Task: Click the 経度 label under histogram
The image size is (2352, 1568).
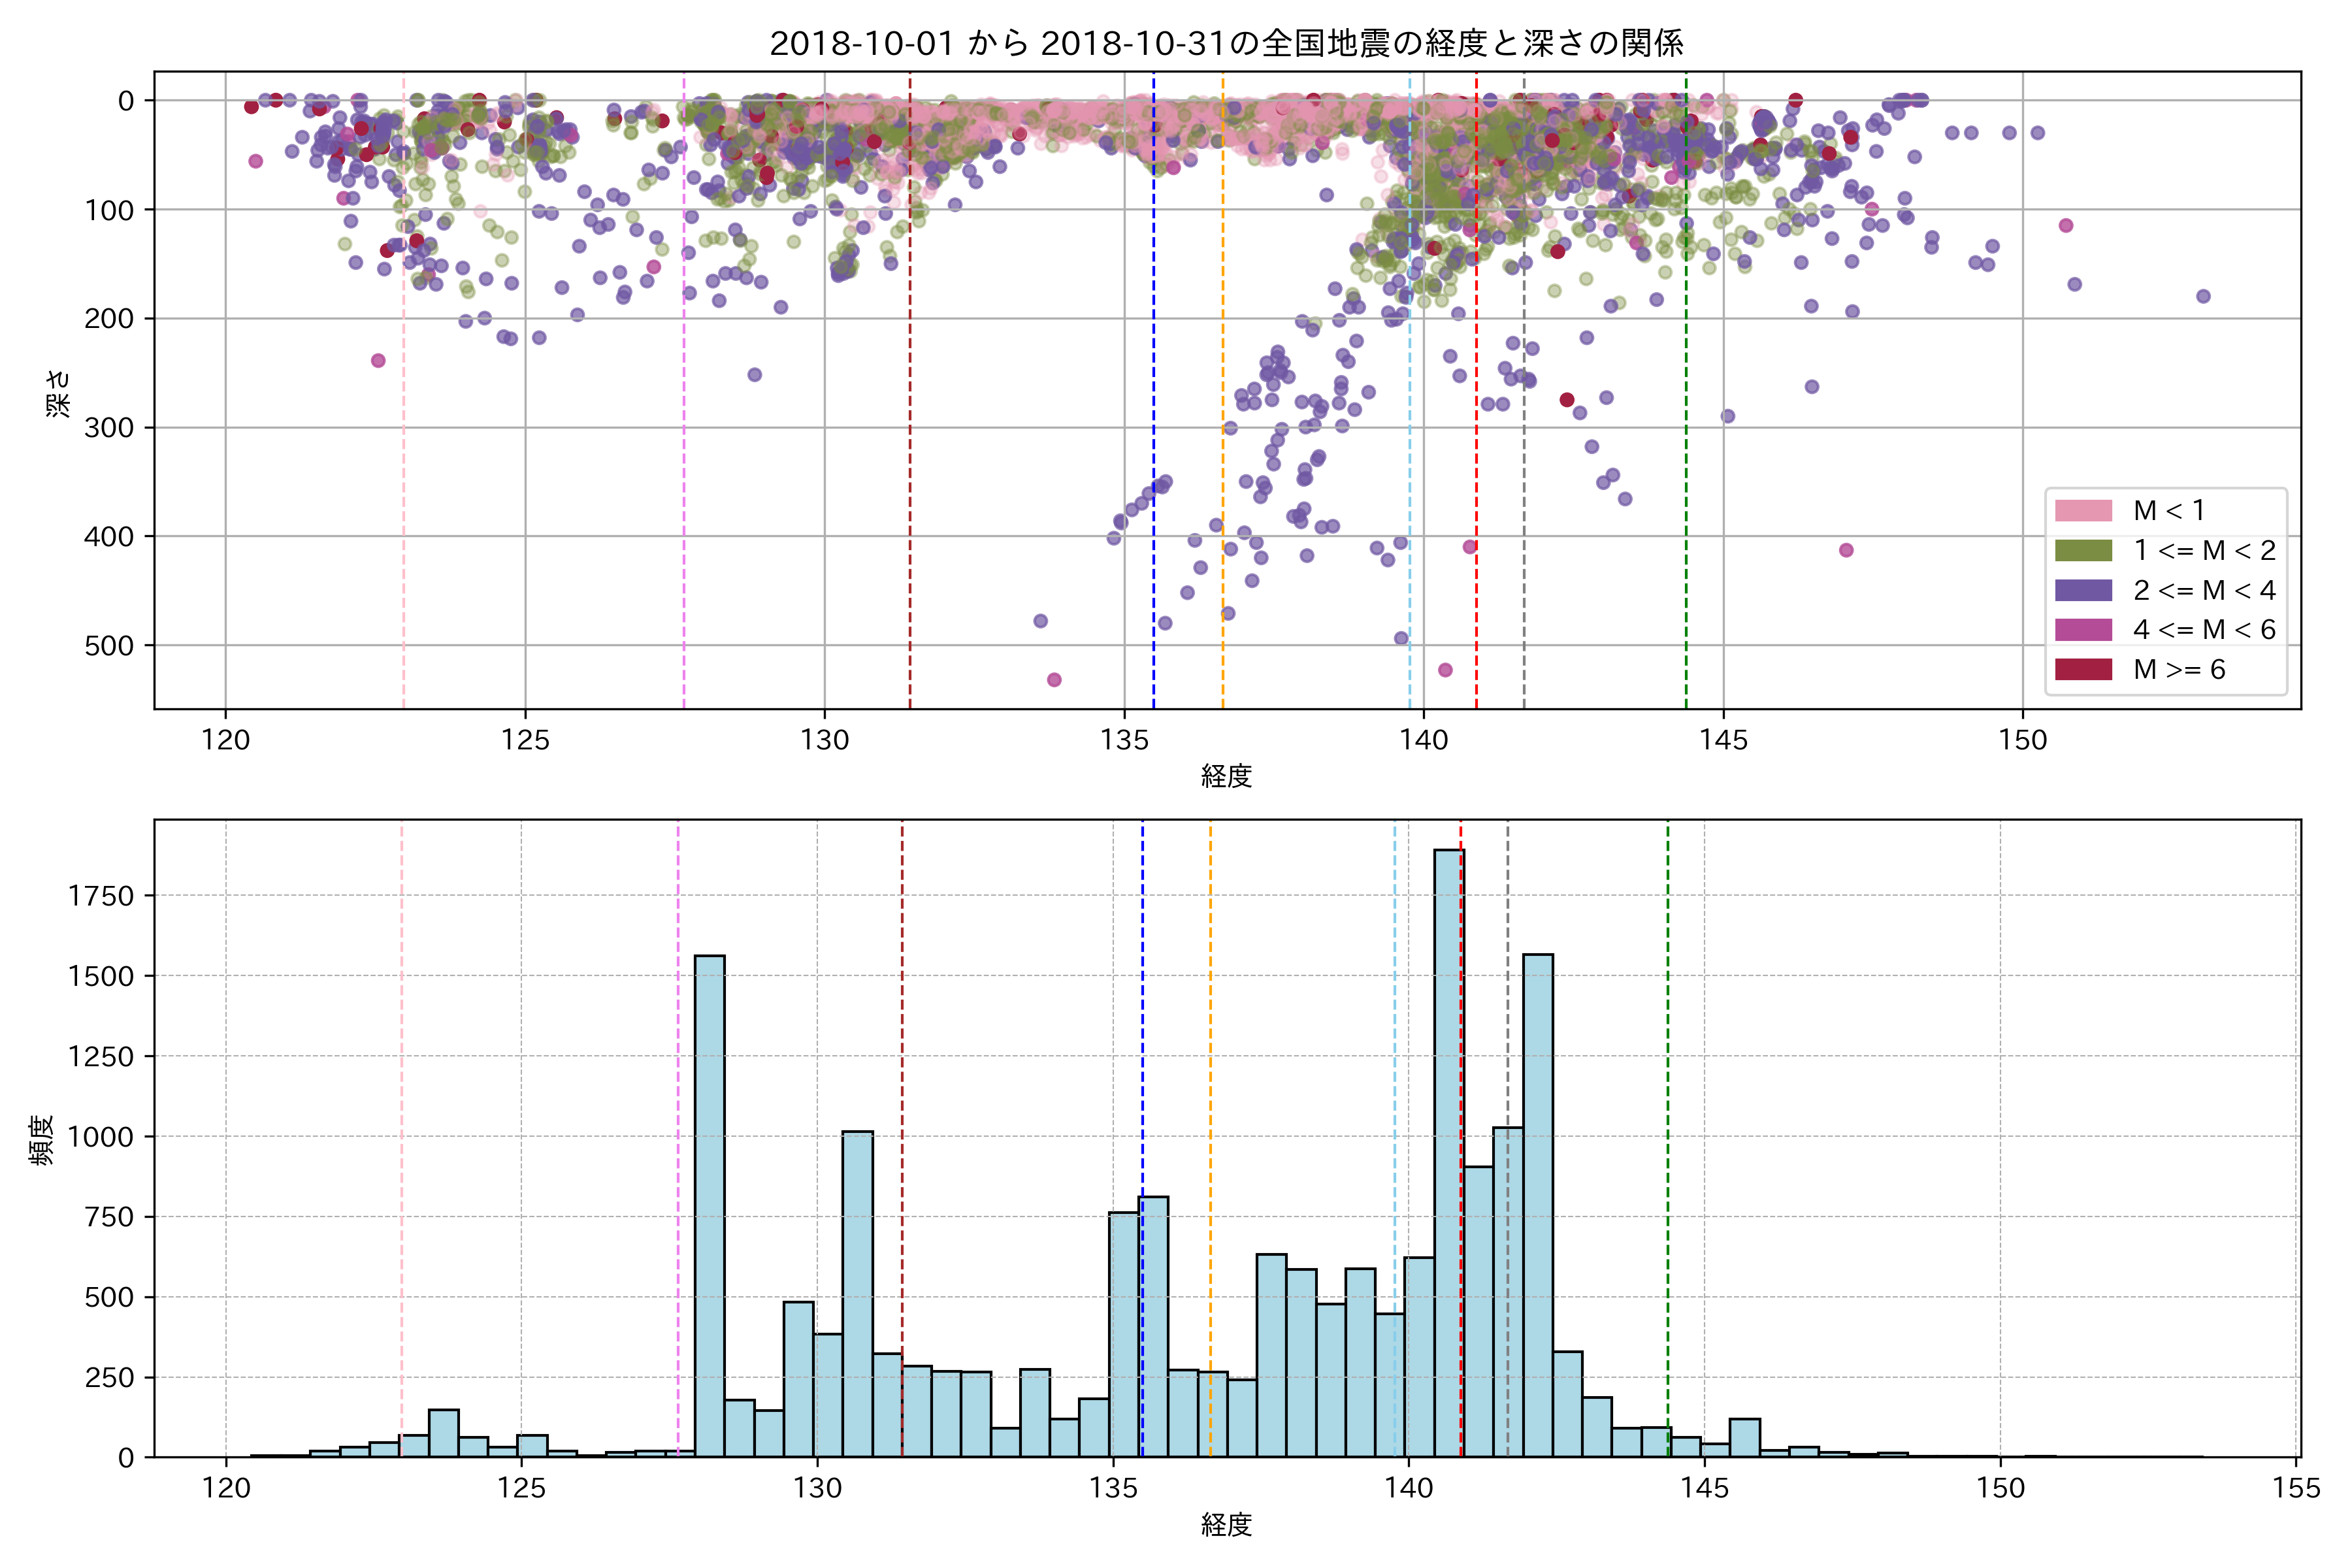Action: (1226, 1525)
